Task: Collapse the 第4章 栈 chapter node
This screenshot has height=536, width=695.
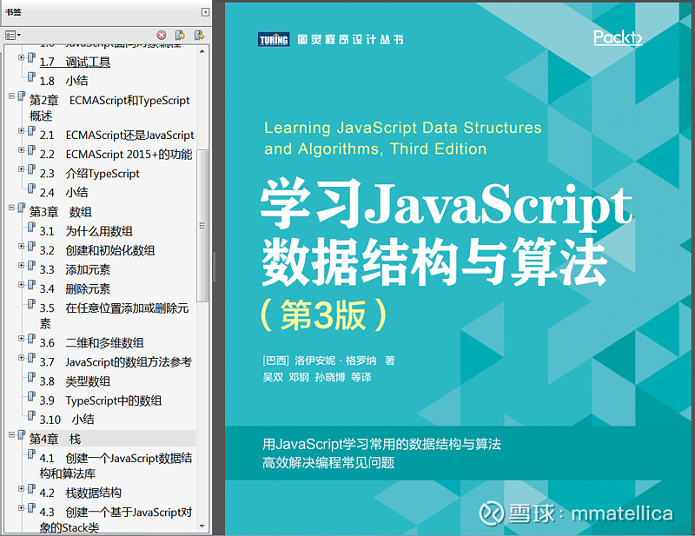Action: tap(11, 435)
